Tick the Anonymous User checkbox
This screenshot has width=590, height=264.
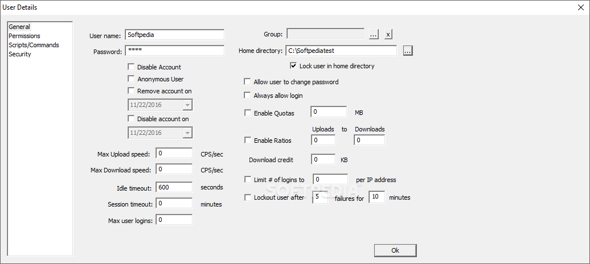132,79
